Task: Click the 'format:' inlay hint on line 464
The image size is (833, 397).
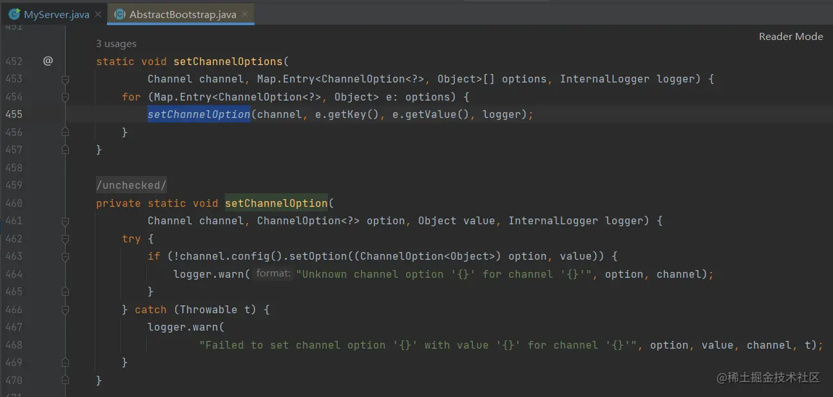Action: pyautogui.click(x=273, y=274)
